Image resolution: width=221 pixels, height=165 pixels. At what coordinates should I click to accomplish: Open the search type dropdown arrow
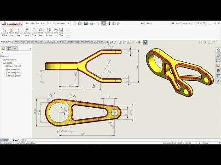201,23
